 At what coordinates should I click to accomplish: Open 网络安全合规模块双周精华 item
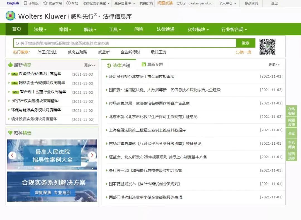[x=42, y=83]
